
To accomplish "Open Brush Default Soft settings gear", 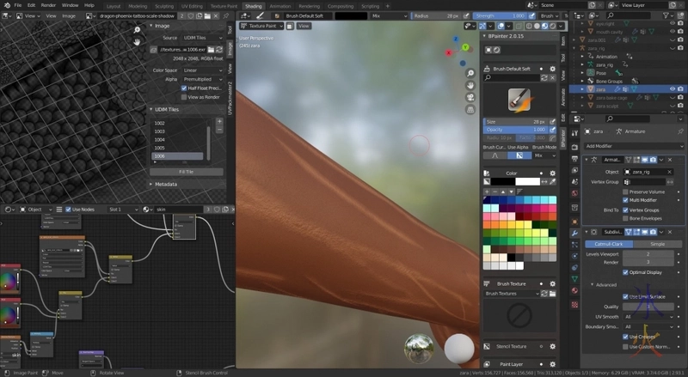I will coord(552,69).
